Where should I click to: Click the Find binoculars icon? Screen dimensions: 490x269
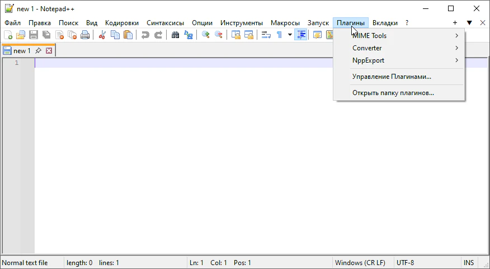pos(175,35)
